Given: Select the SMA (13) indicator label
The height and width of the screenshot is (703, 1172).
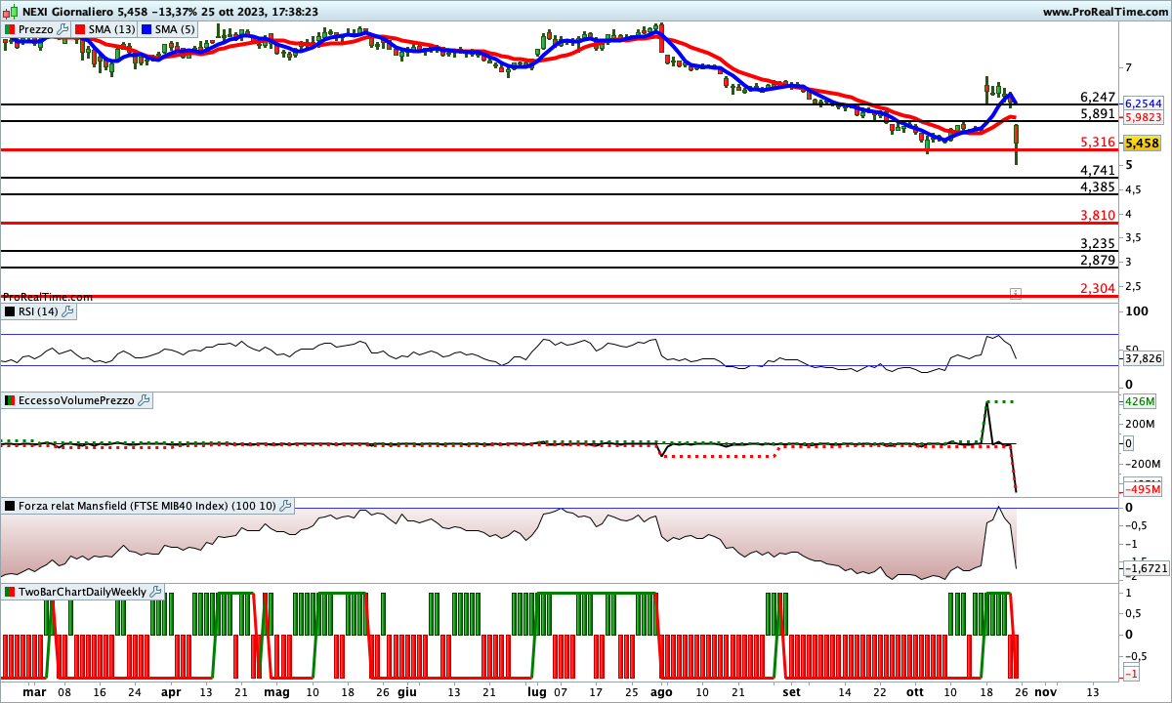Looking at the screenshot, I should 112,29.
